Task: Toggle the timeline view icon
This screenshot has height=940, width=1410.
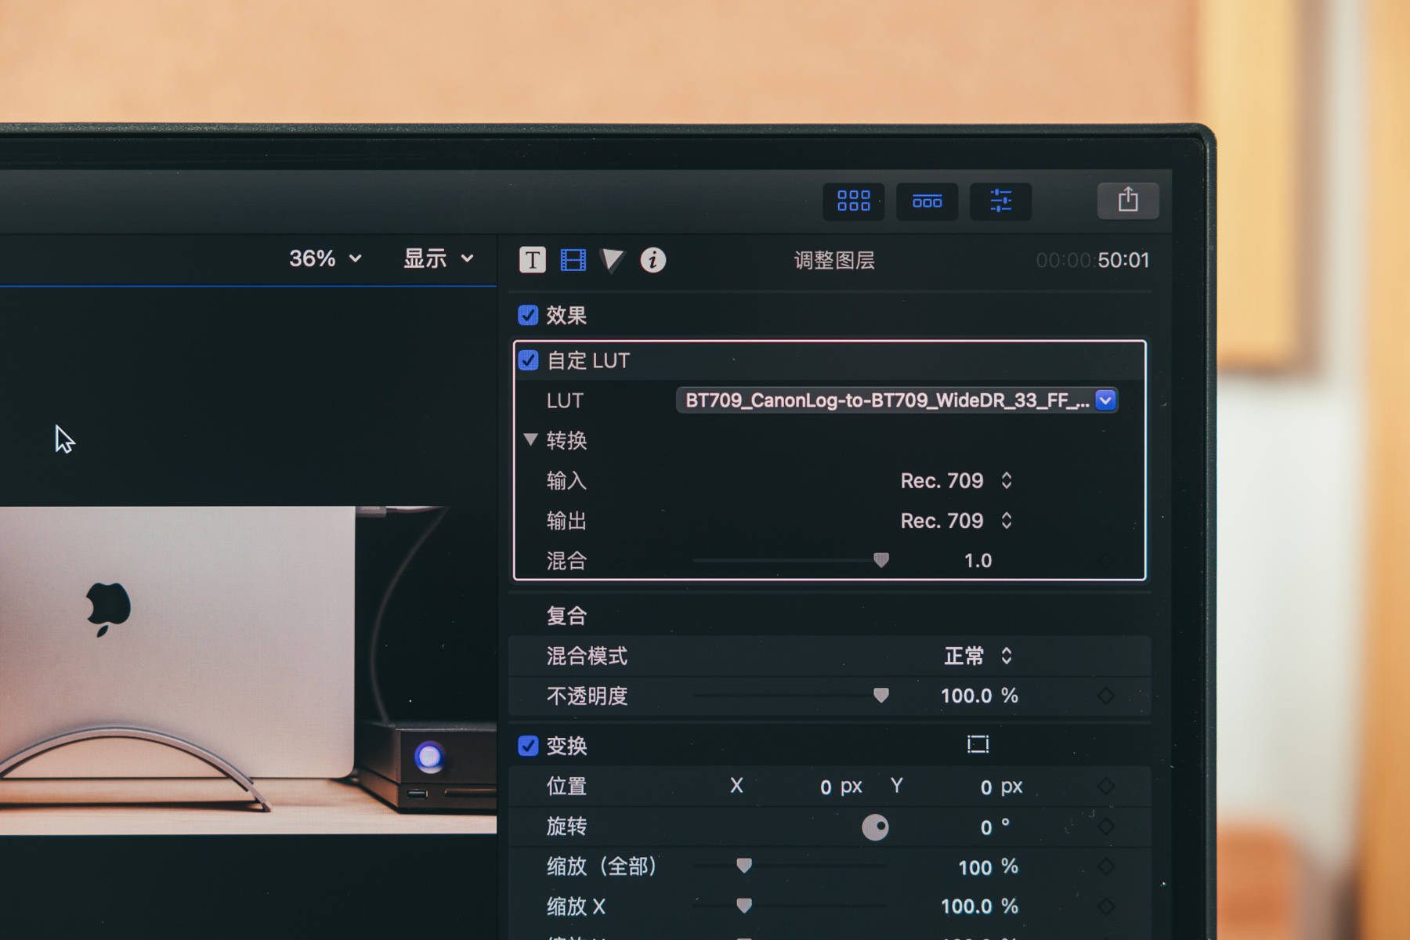Action: click(x=927, y=201)
